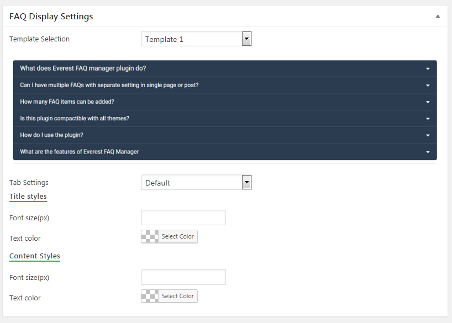Focus the Title styles font size field

pos(183,218)
